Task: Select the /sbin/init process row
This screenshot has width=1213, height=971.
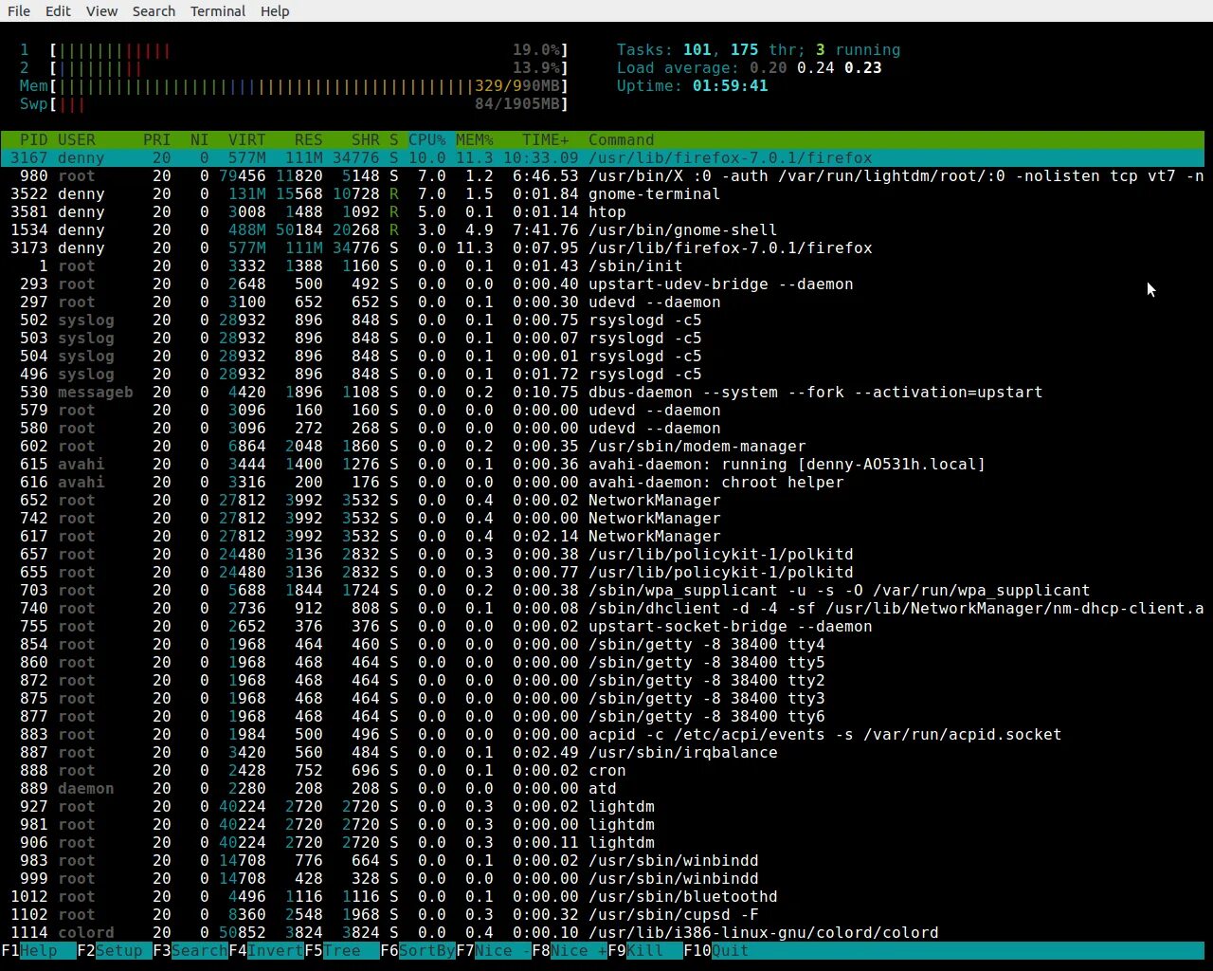Action: coord(603,266)
